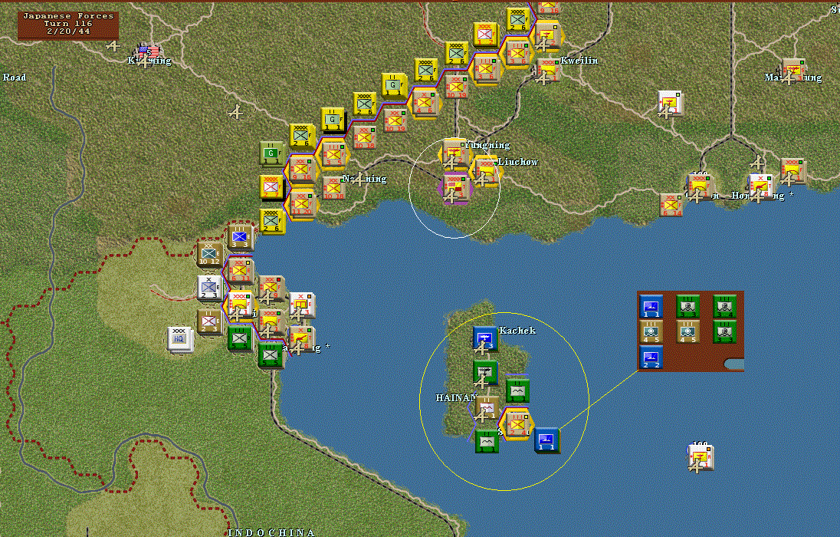Select the white XXX HQ unit in Indochina
Screen dimensions: 840x537
(x=179, y=339)
